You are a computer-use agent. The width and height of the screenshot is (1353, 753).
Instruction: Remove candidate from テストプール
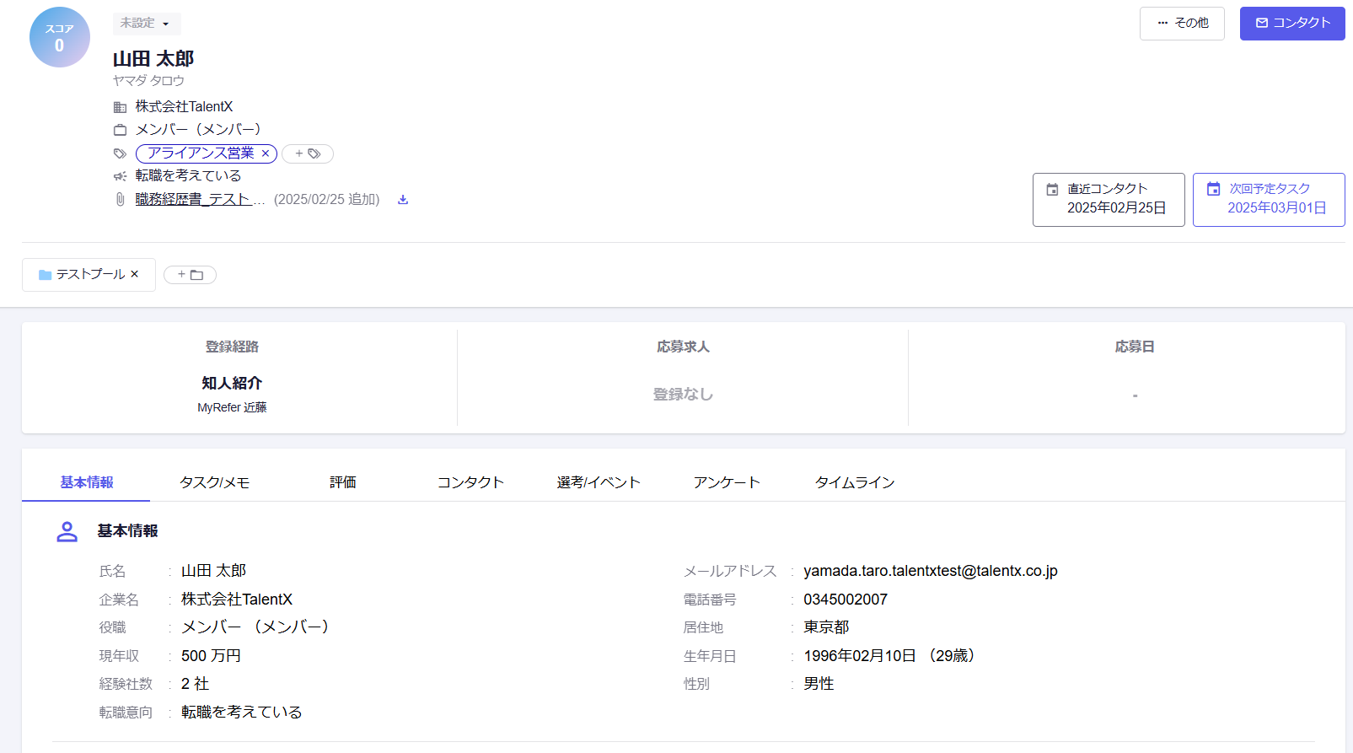click(x=135, y=274)
